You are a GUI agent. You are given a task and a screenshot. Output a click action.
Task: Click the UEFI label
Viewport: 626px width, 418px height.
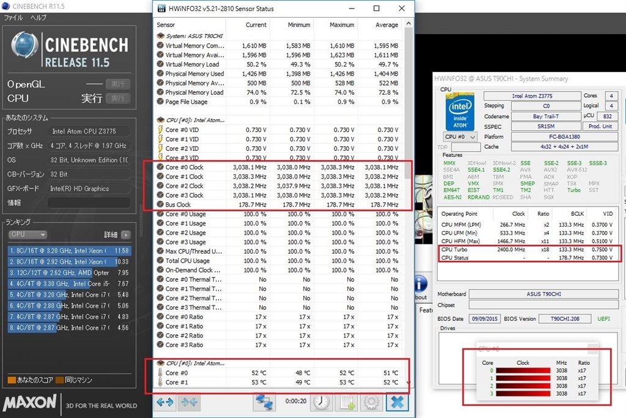coord(603,319)
